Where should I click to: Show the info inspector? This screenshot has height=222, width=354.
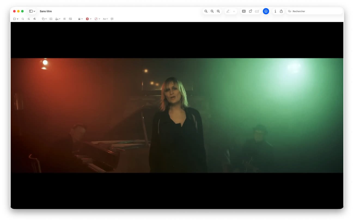(275, 11)
